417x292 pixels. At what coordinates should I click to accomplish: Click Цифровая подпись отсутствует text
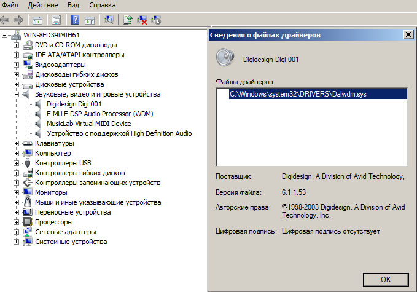331,231
